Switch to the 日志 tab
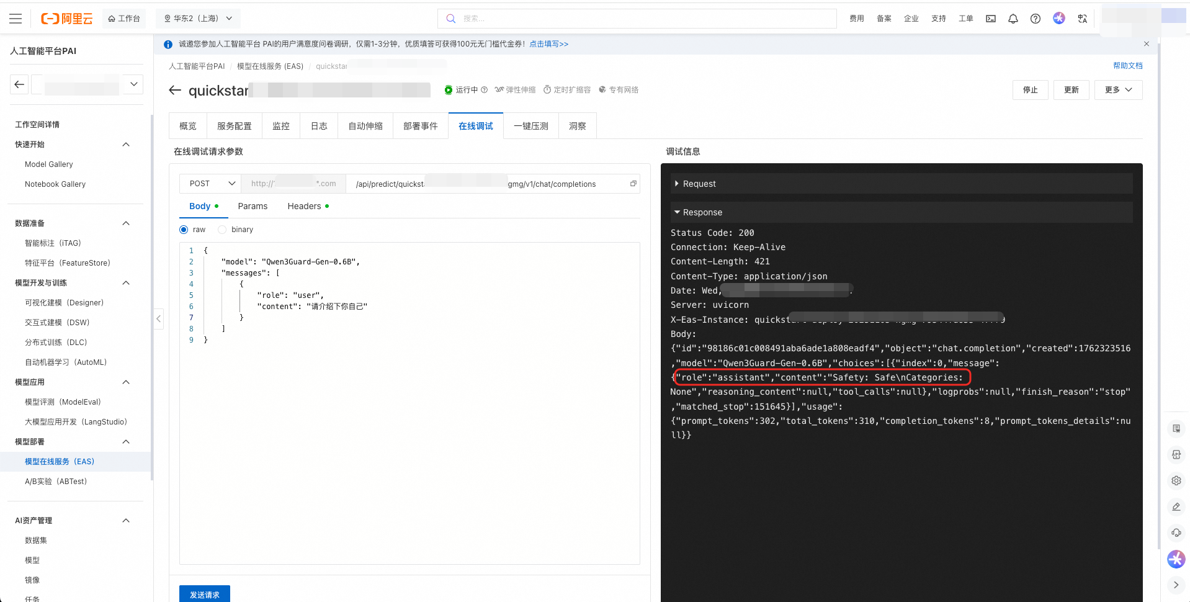 pyautogui.click(x=319, y=126)
